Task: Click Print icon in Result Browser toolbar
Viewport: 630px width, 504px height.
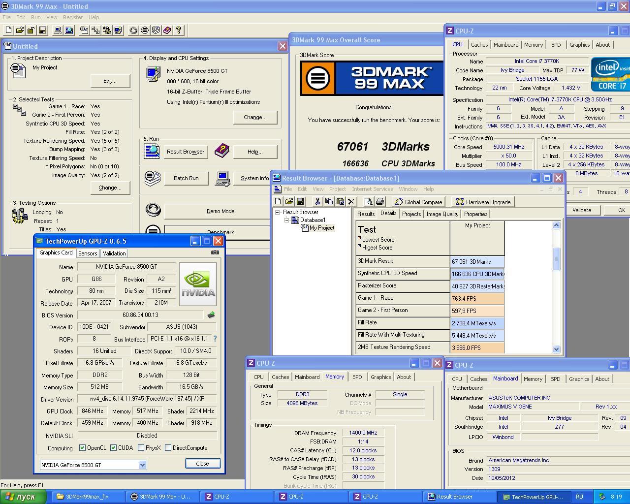Action: click(x=379, y=202)
